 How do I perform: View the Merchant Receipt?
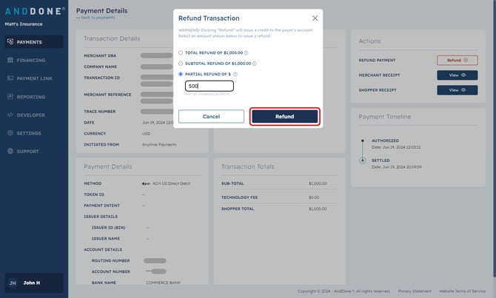click(x=458, y=75)
